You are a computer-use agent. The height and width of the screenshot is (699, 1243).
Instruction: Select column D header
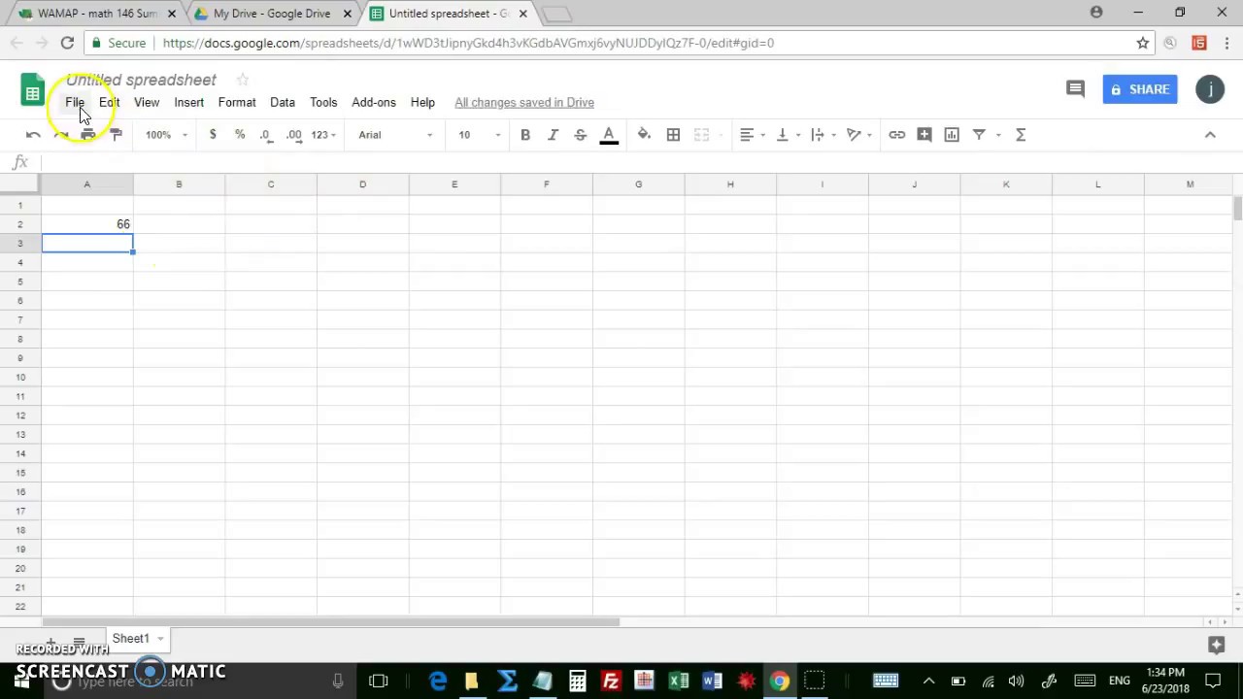pyautogui.click(x=362, y=184)
